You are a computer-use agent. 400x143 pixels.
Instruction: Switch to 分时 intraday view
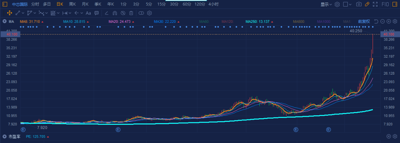35,4
